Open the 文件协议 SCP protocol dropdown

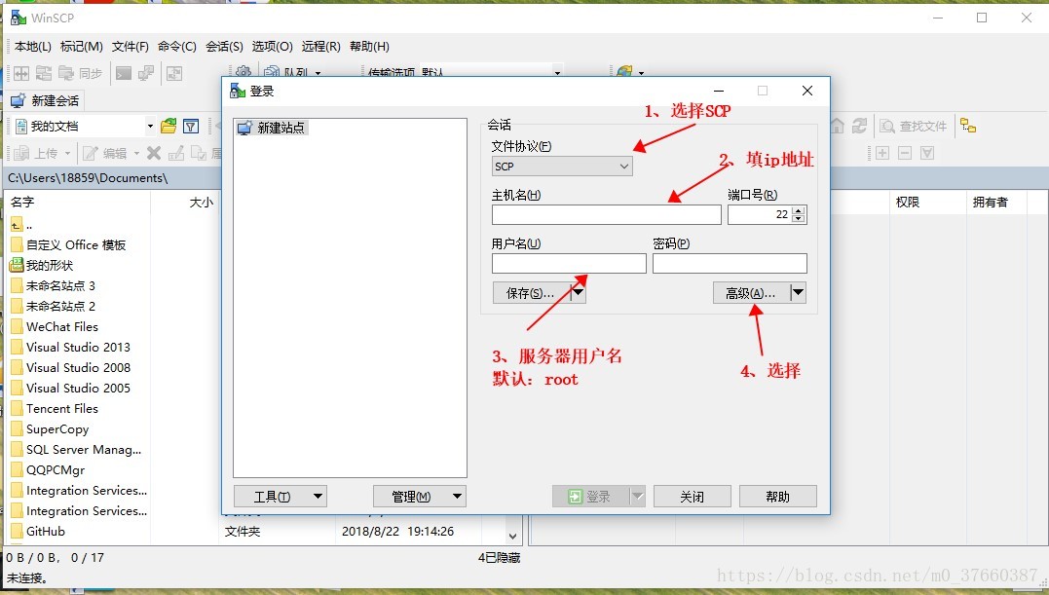tap(562, 167)
